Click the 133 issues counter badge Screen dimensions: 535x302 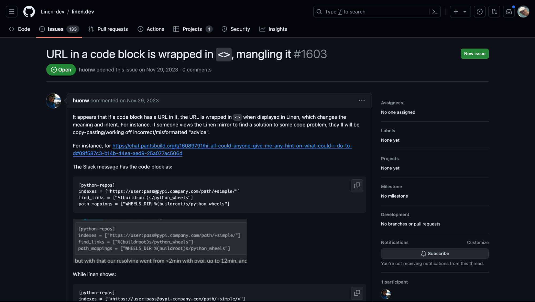(x=73, y=29)
